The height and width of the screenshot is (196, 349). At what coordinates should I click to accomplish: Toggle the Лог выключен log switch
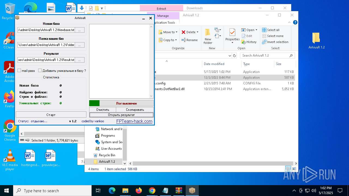121,103
